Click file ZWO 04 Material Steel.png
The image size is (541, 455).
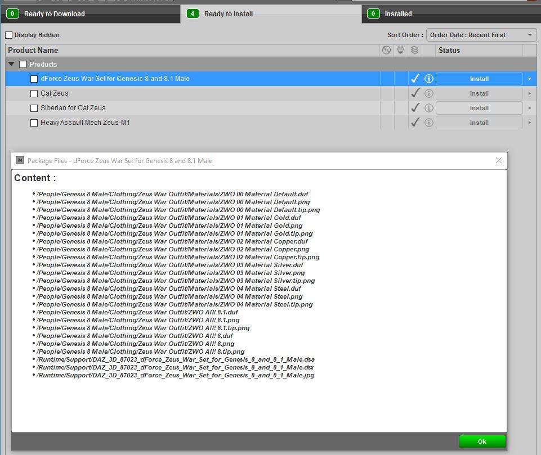[x=169, y=296]
